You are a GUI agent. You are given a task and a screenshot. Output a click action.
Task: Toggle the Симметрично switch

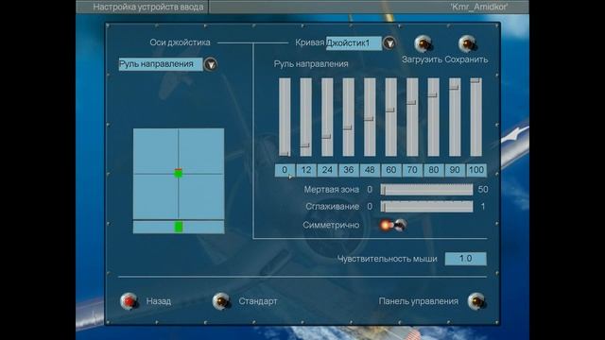coord(393,225)
